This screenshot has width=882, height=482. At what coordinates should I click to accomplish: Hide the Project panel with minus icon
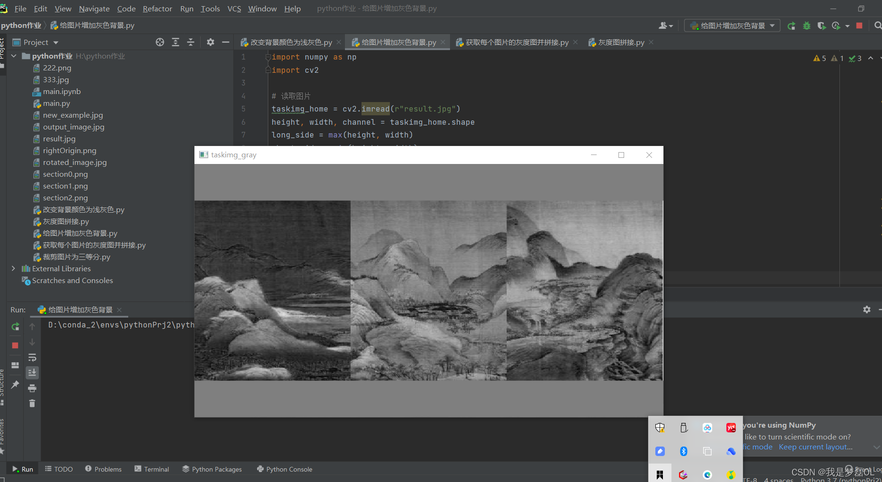(226, 42)
